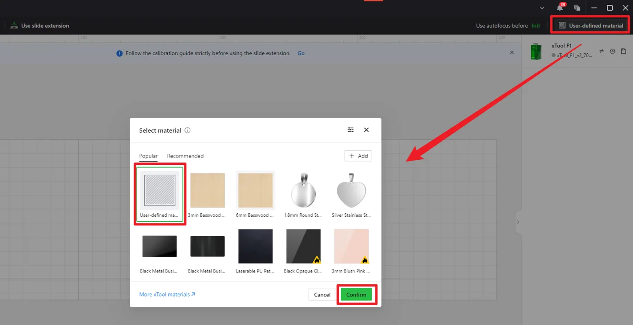Click the multi-window icon in title bar
The width and height of the screenshot is (633, 325).
(x=577, y=8)
